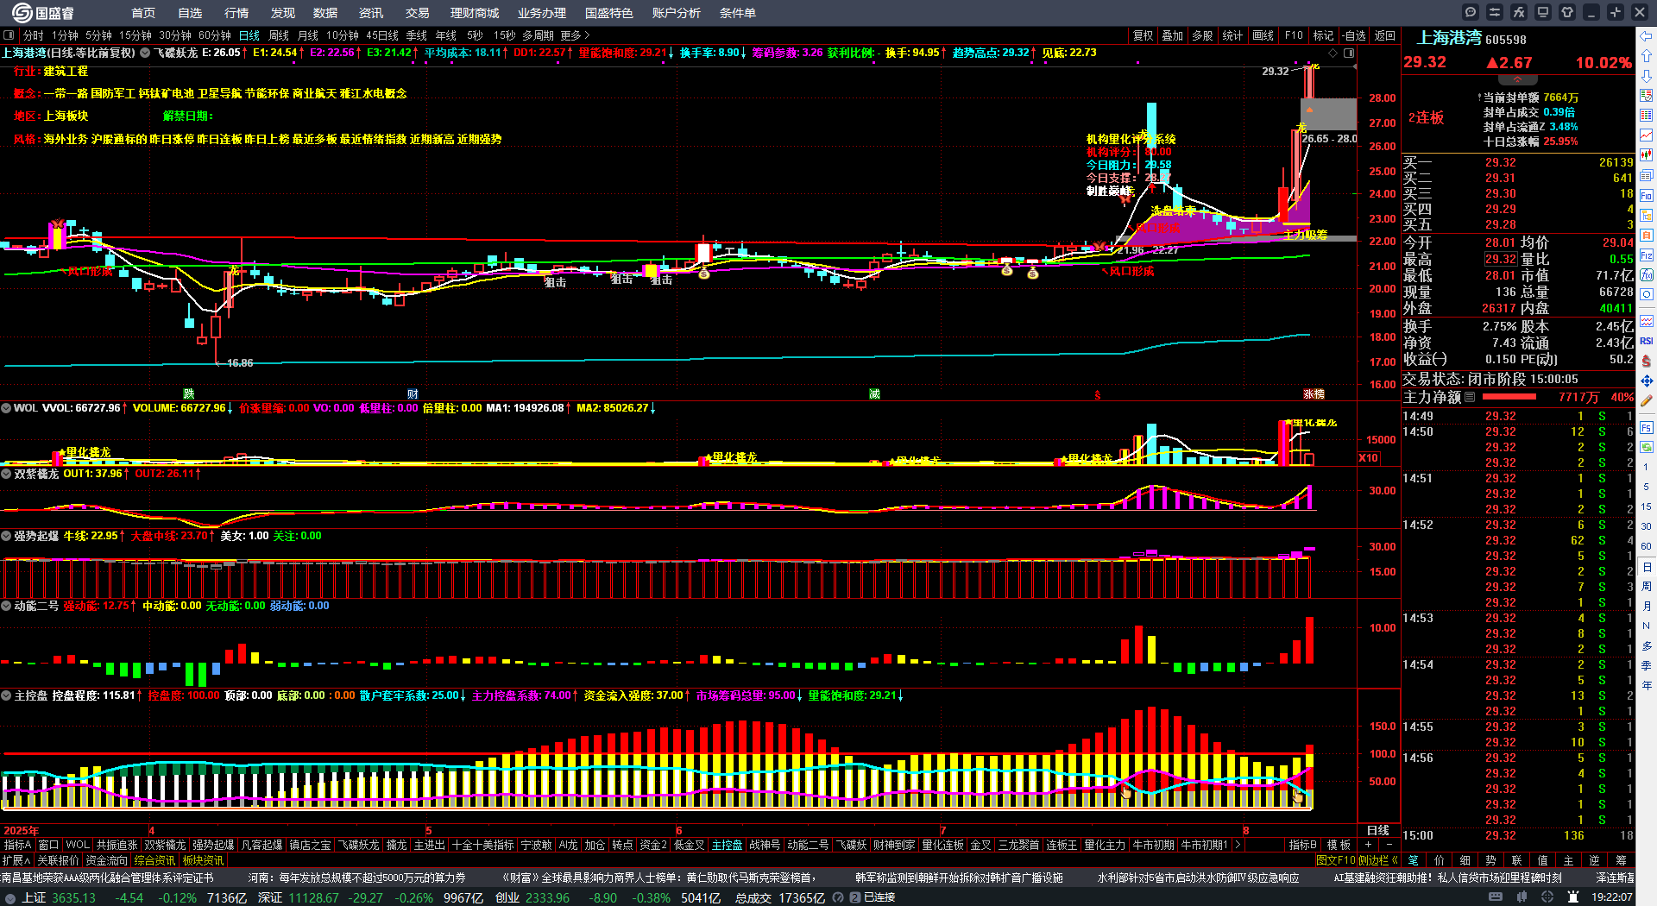Toggle the circle next to 主控盘 indicator
Screen dimensions: 1657x906
(6, 695)
